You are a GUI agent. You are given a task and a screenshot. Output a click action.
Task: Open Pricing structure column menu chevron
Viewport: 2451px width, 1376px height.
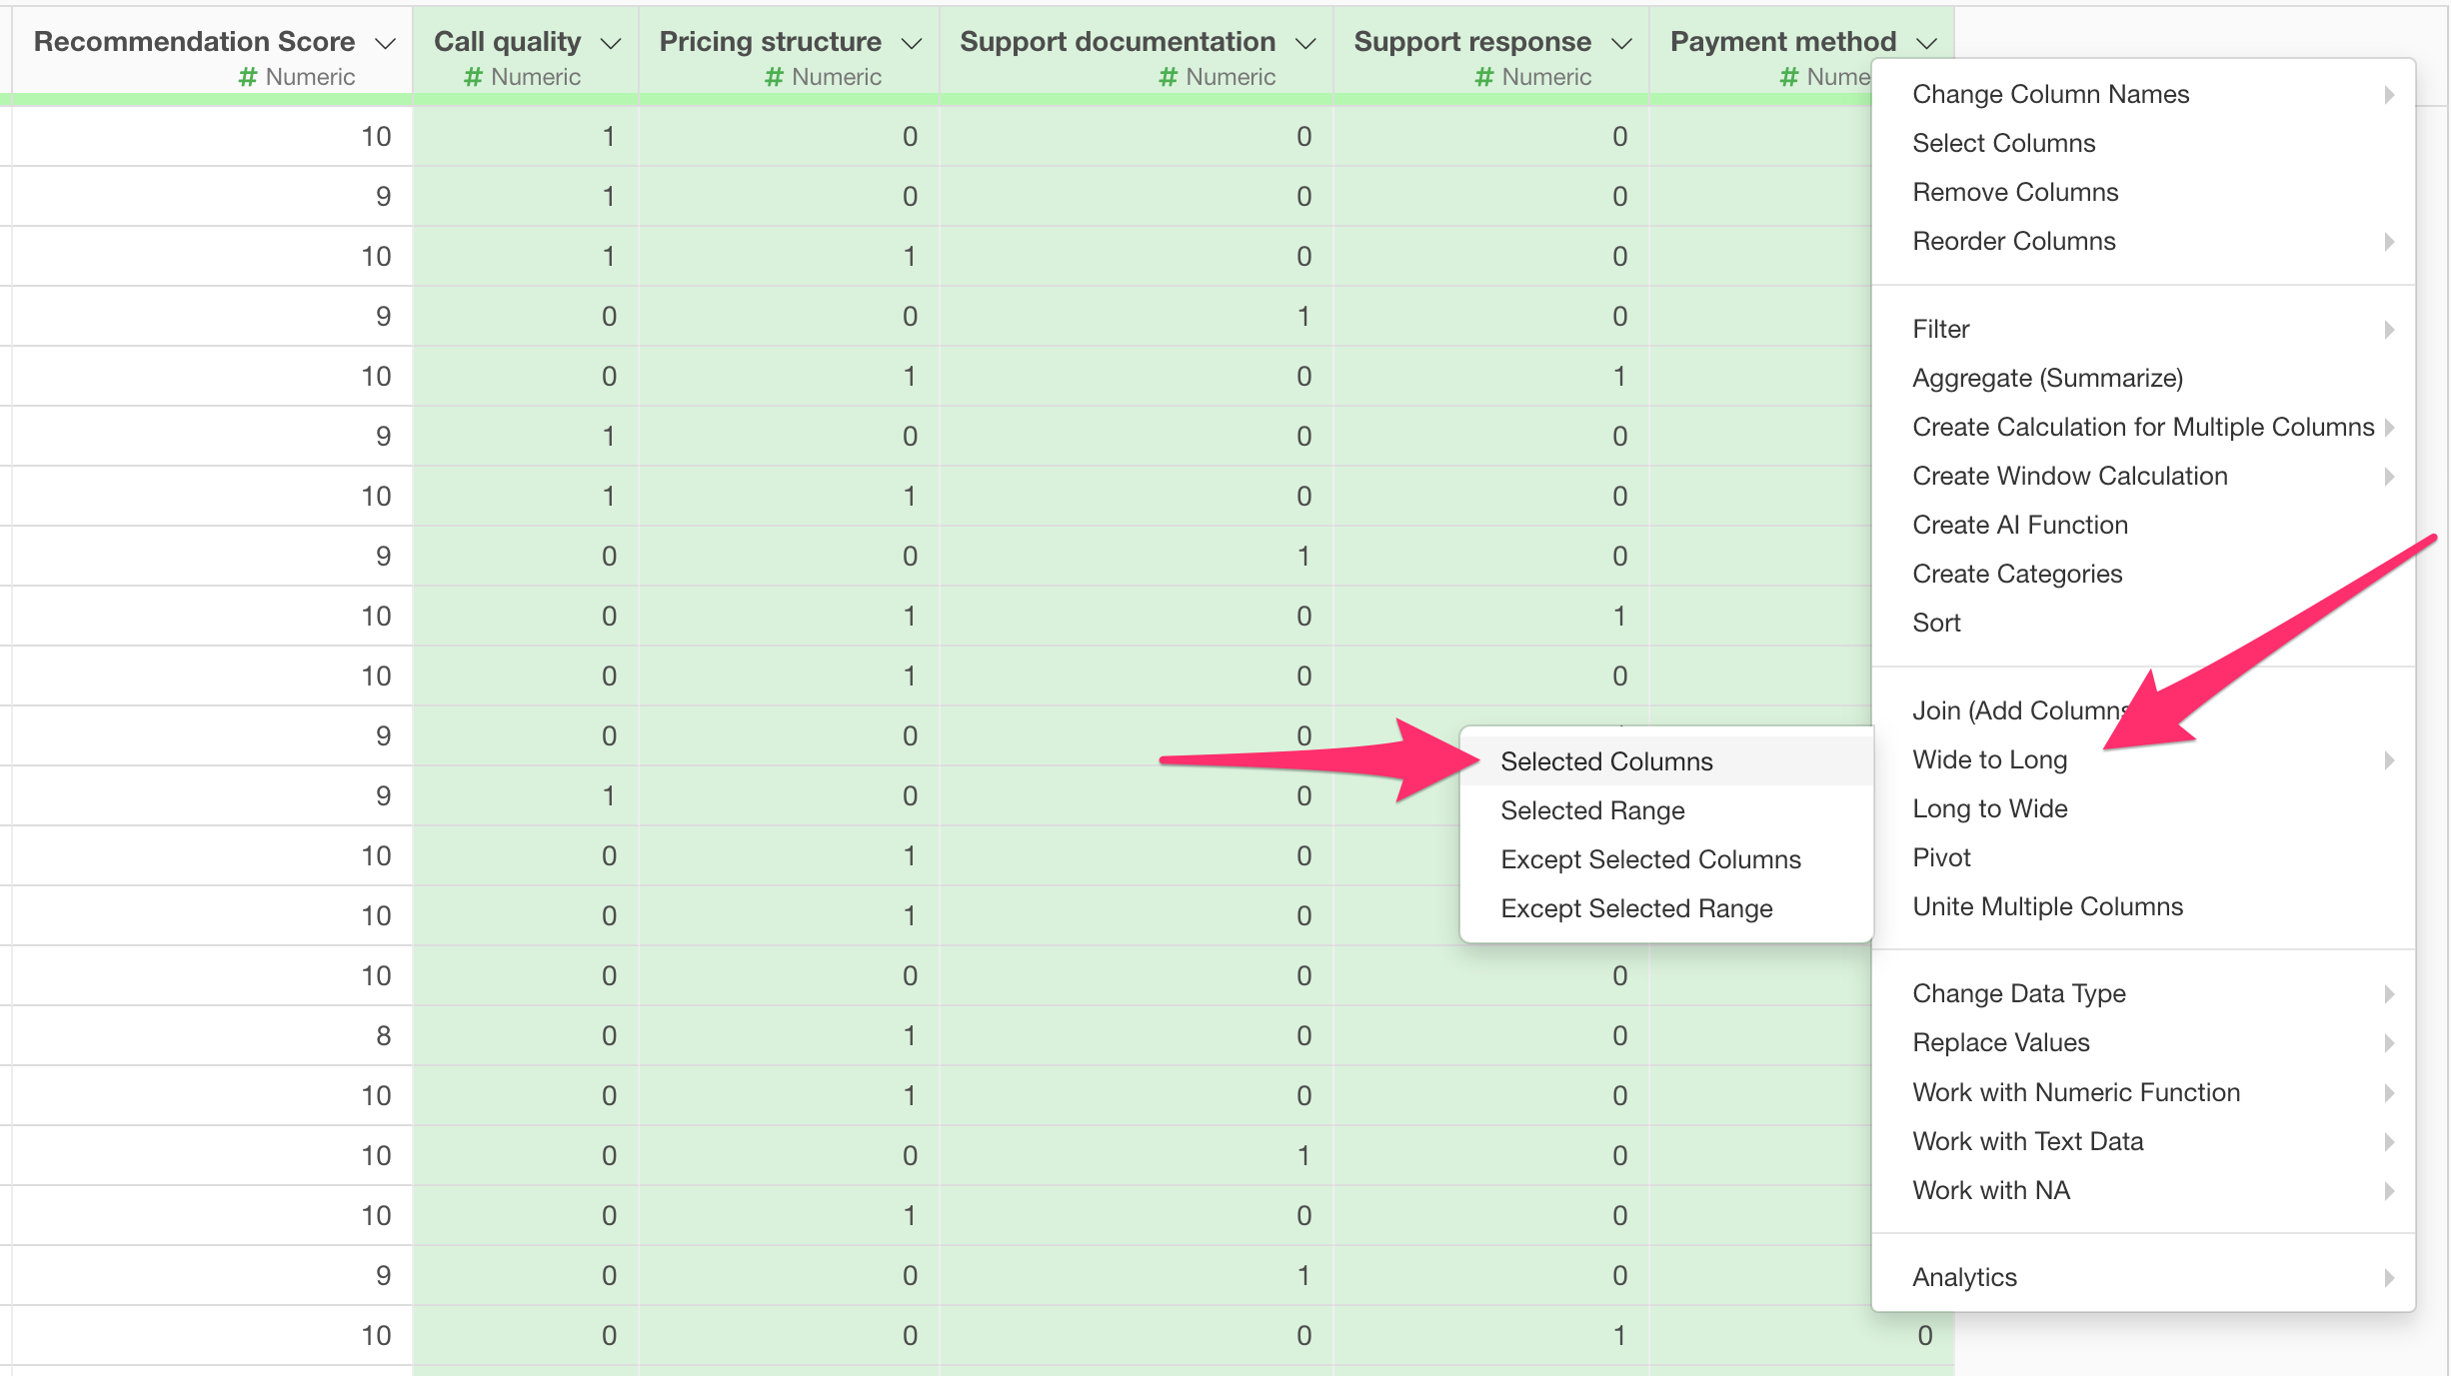tap(911, 43)
